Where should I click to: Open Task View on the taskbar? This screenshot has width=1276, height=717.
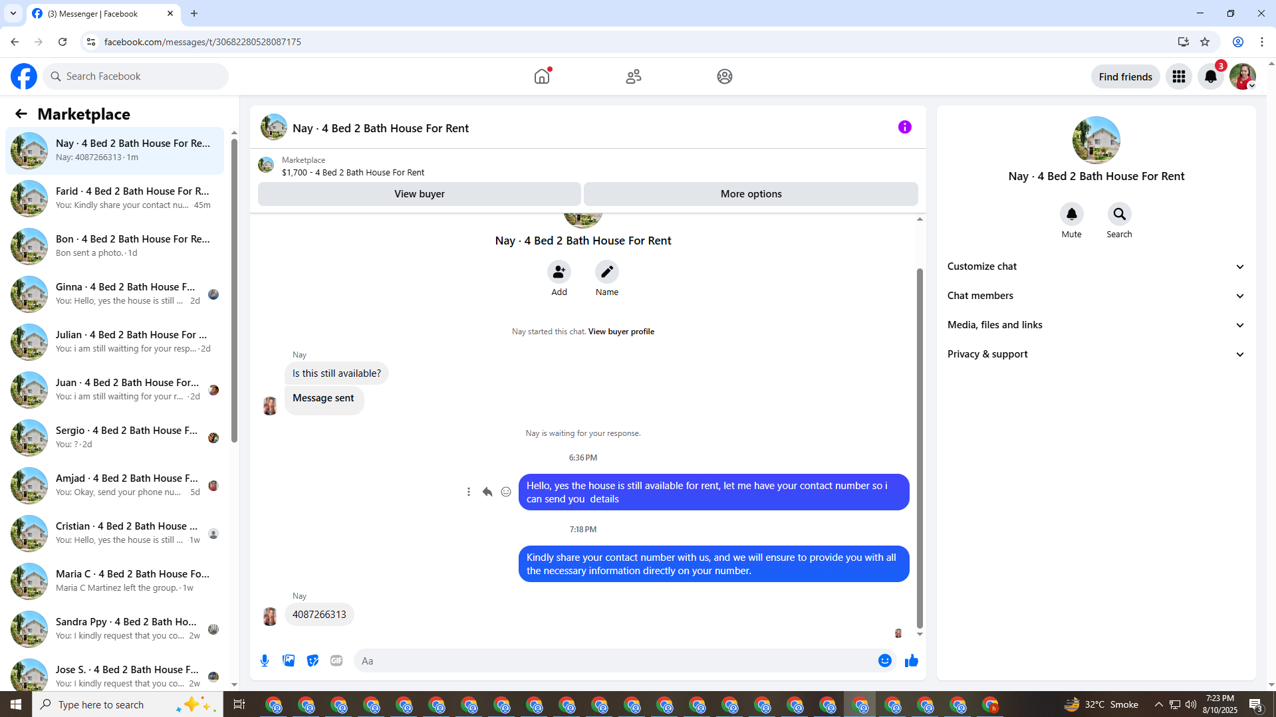pyautogui.click(x=239, y=704)
